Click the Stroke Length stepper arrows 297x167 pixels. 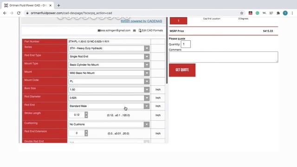tap(86, 115)
